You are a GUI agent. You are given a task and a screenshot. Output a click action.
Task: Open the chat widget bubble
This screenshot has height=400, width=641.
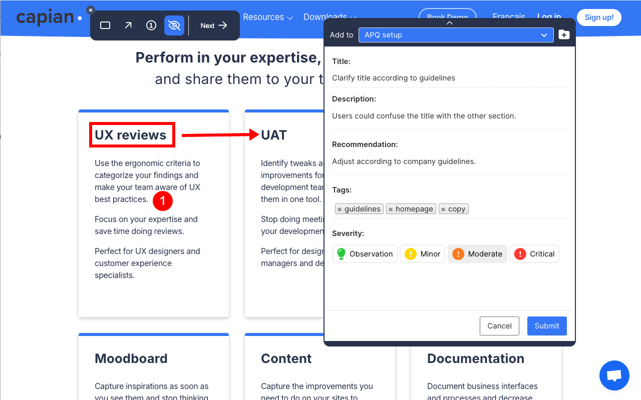(x=614, y=375)
